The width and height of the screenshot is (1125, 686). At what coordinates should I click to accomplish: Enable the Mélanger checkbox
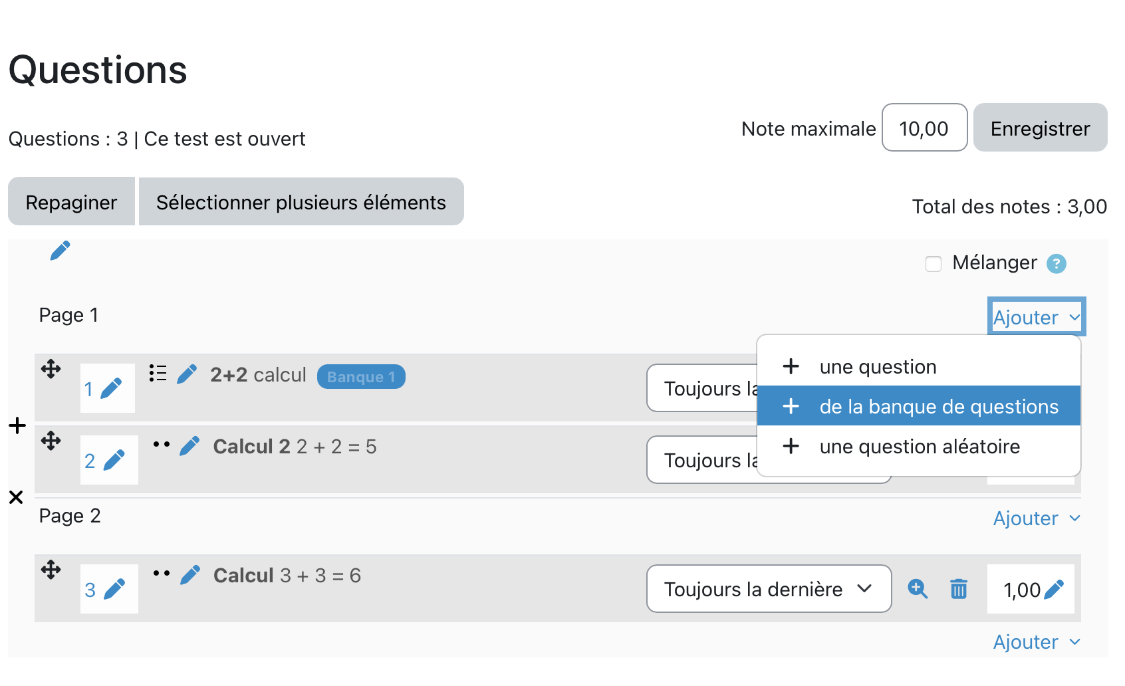tap(934, 264)
